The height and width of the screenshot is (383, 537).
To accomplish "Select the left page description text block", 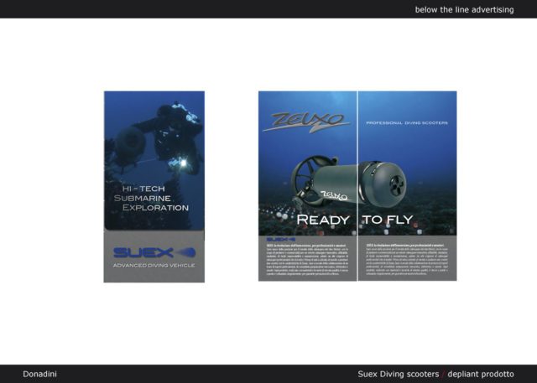I will point(307,259).
